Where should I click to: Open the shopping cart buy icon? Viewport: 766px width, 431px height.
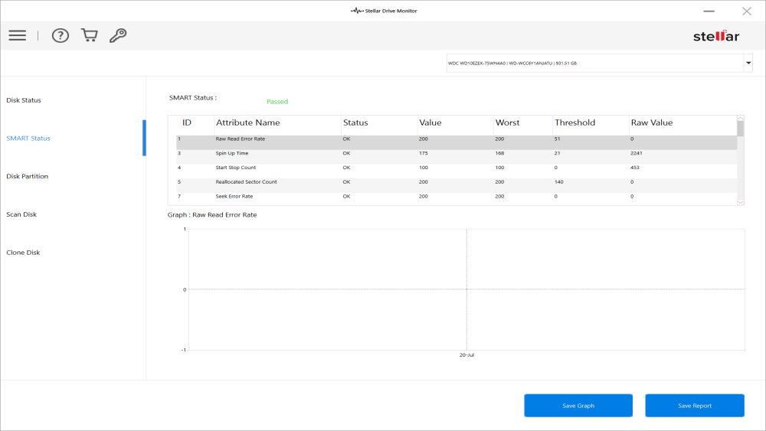coord(89,36)
